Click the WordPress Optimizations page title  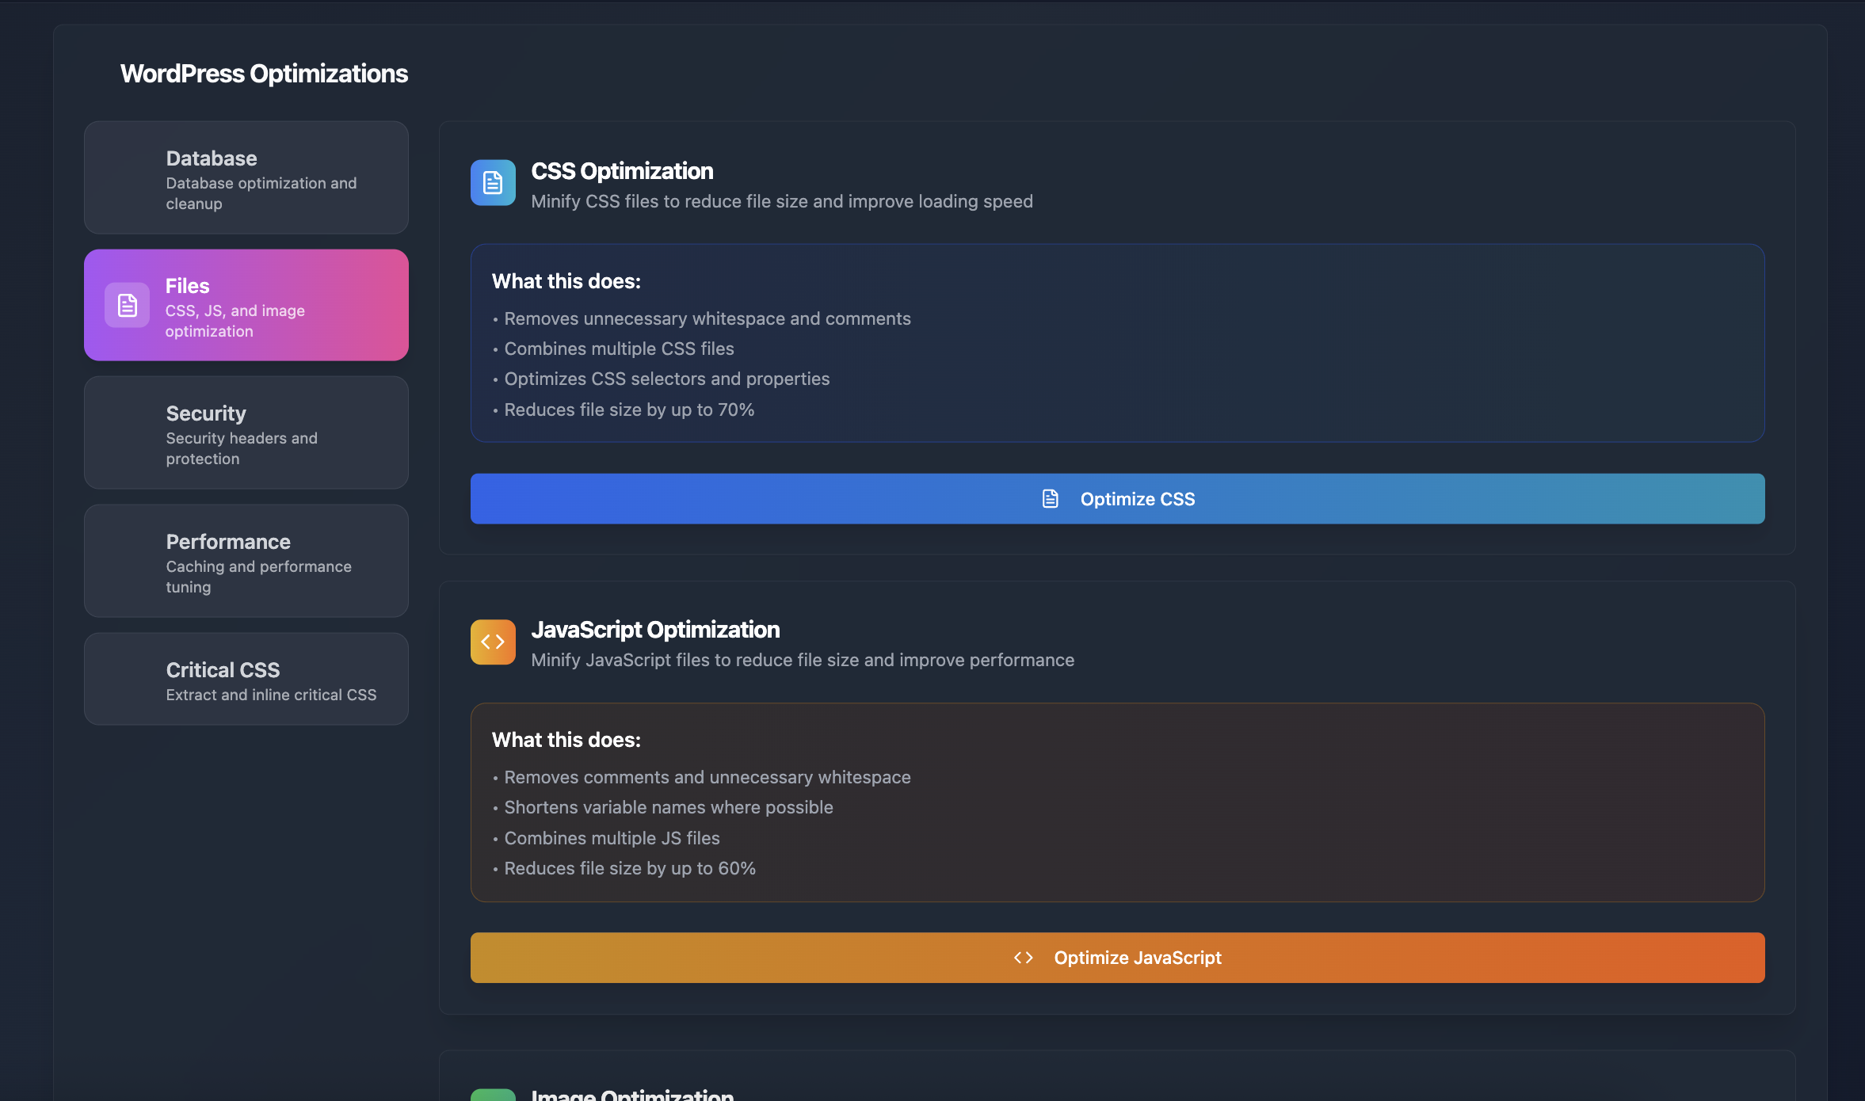(x=264, y=74)
